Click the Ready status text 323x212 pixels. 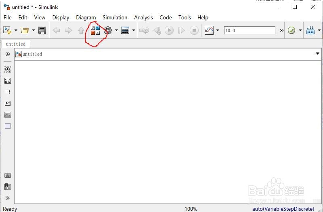point(10,209)
